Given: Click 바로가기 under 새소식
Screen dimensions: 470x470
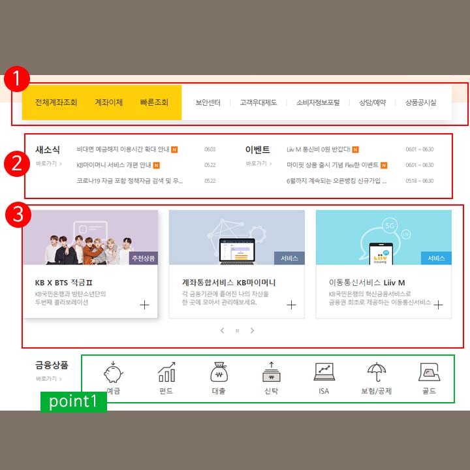Looking at the screenshot, I should tap(49, 164).
